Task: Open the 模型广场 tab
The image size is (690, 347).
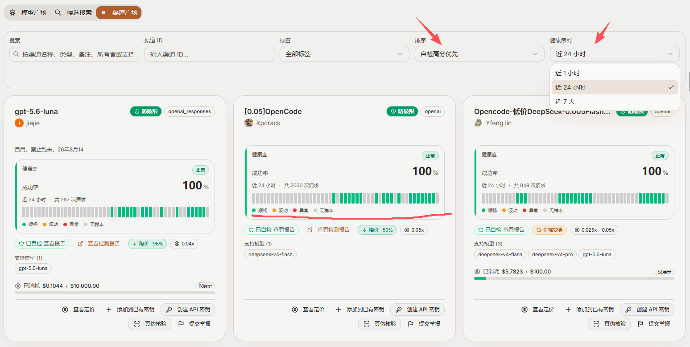Action: [x=28, y=12]
